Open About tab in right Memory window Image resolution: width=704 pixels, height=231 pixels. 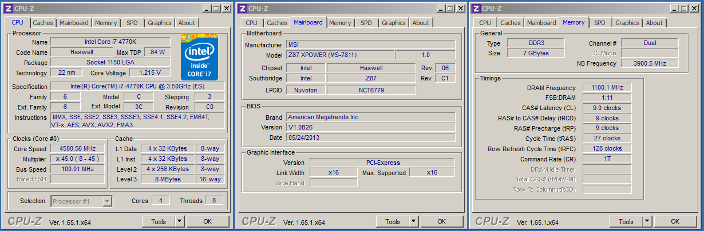pyautogui.click(x=654, y=23)
